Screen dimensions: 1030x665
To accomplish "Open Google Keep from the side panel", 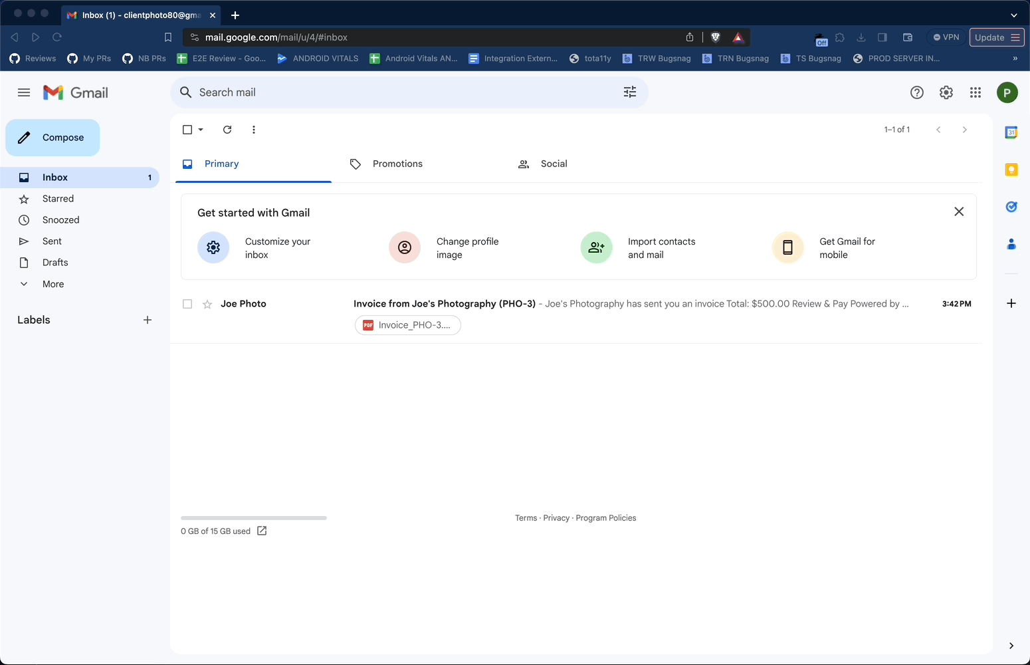I will tap(1011, 170).
